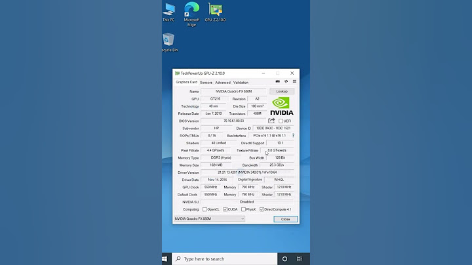Image resolution: width=472 pixels, height=265 pixels.
Task: Click the Default Clock row Memory 790 MHz
Action: pyautogui.click(x=248, y=195)
